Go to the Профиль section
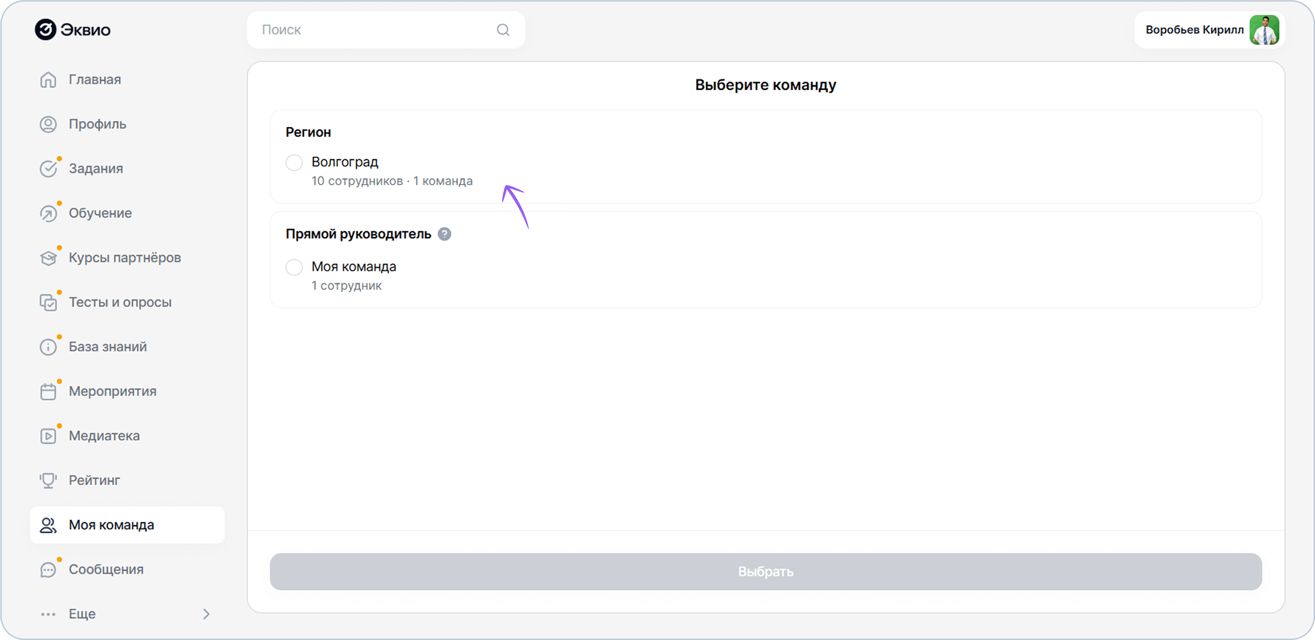This screenshot has width=1315, height=640. [x=127, y=124]
